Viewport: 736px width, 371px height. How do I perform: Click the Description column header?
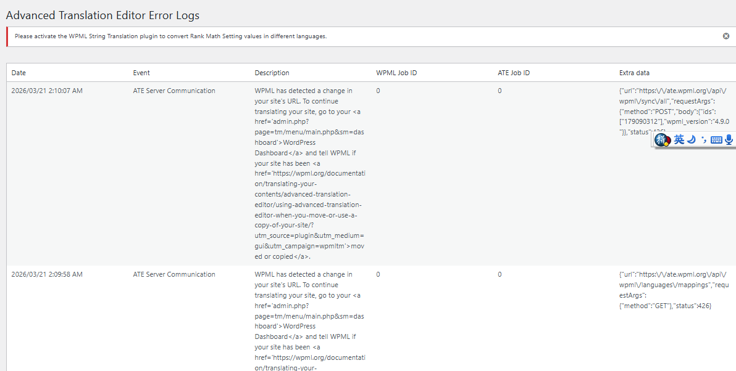click(x=272, y=73)
